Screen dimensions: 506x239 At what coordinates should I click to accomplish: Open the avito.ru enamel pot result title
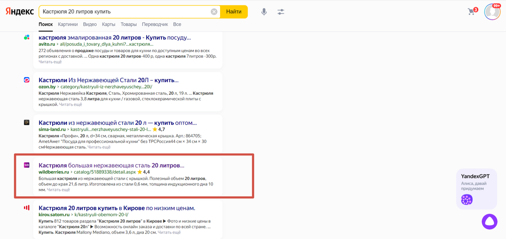[x=115, y=38]
